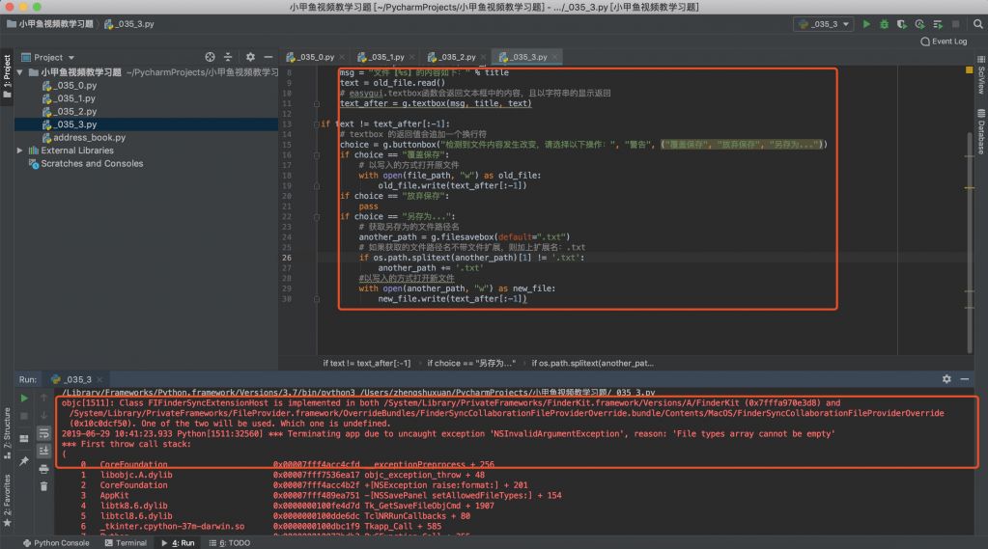This screenshot has width=988, height=549.
Task: Rerun program from Run panel
Action: pyautogui.click(x=24, y=398)
